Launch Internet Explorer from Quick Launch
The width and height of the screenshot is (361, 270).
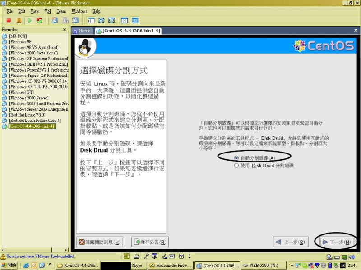click(x=26, y=265)
